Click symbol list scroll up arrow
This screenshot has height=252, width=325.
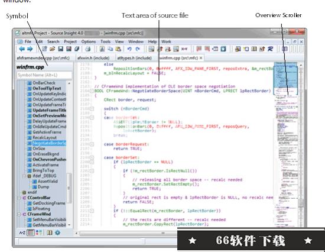(69, 83)
